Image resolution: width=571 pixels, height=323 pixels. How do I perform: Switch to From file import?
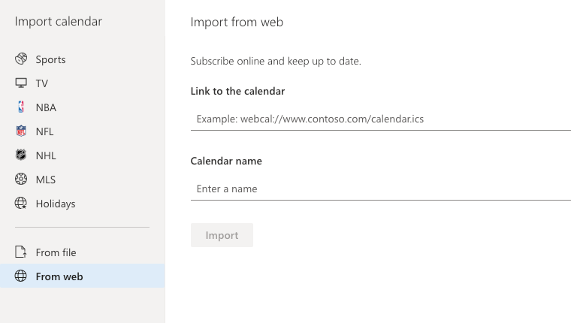pos(83,252)
